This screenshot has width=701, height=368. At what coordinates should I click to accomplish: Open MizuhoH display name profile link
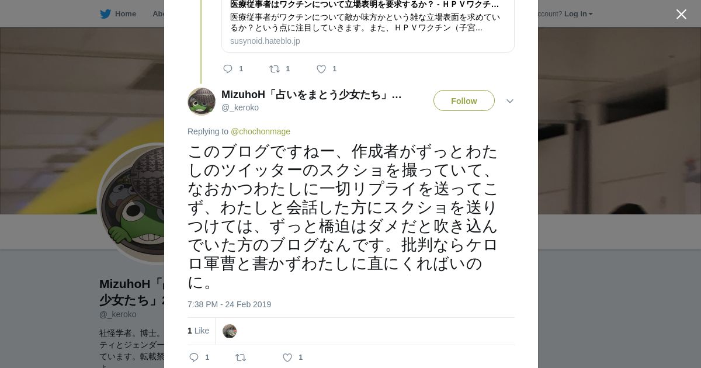(x=311, y=95)
